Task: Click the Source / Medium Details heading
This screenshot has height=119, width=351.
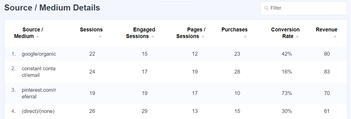Action: point(52,8)
